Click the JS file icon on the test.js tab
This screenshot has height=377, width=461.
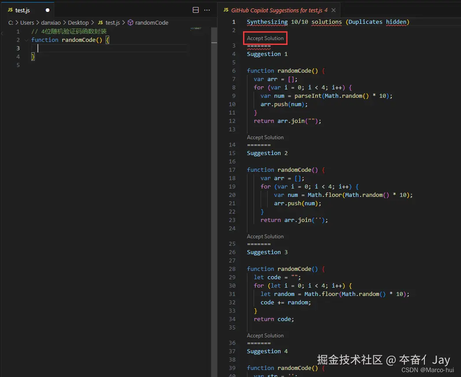[10, 10]
